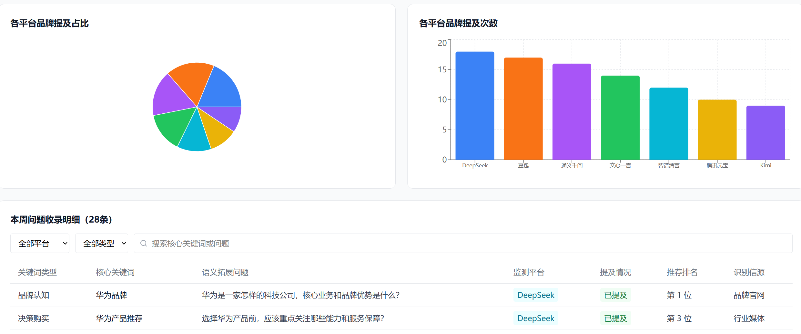Click the 已提及 badge in 华为品牌 row
Image resolution: width=801 pixels, height=334 pixels.
[x=615, y=295]
